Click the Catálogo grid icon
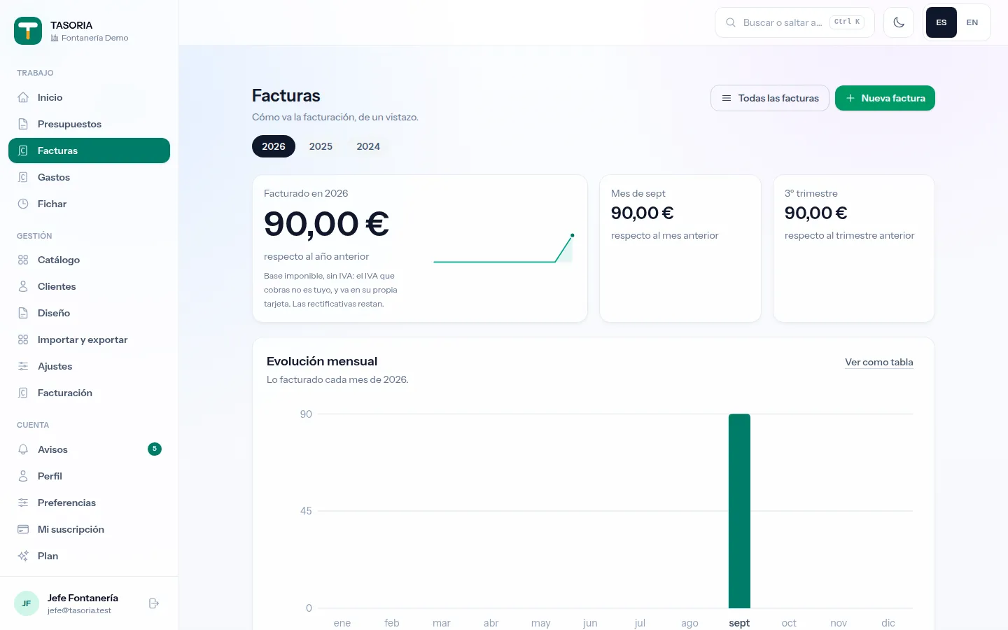The height and width of the screenshot is (630, 1008). point(23,260)
